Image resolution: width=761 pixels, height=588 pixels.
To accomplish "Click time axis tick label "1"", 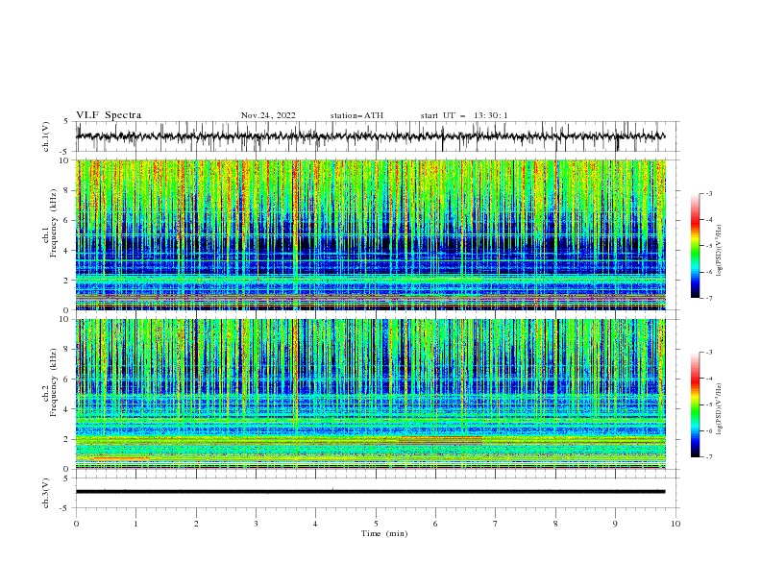I will [x=135, y=524].
